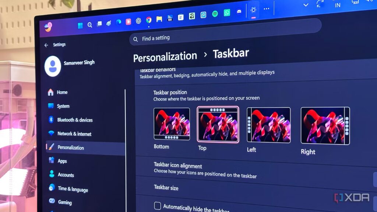Click the Bluetooth icon in sidebar
The image size is (377, 212).
pyautogui.click(x=51, y=120)
